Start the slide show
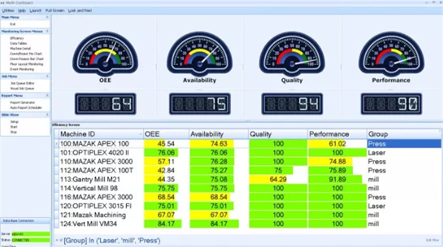The image size is (443, 247). [x=13, y=127]
